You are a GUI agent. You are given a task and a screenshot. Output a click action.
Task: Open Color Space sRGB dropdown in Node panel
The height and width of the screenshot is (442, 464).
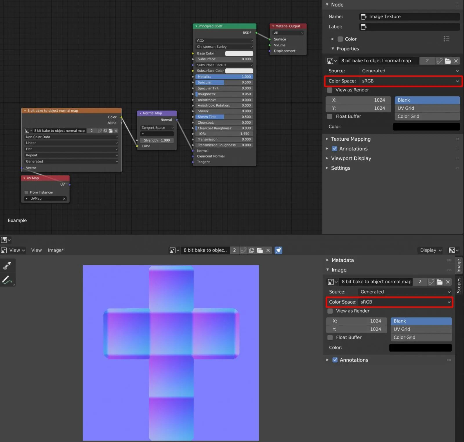point(409,81)
